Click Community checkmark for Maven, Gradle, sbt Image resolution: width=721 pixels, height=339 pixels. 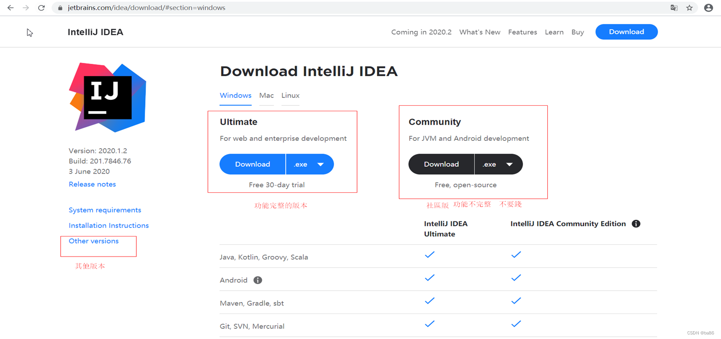(516, 301)
